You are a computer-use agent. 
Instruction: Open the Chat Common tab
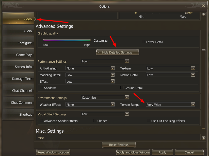coord(18,102)
